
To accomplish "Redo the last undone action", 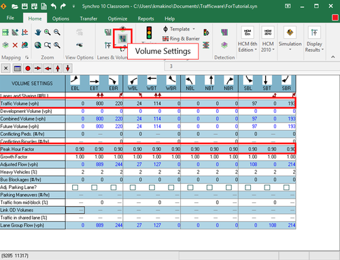I will click(63, 6).
